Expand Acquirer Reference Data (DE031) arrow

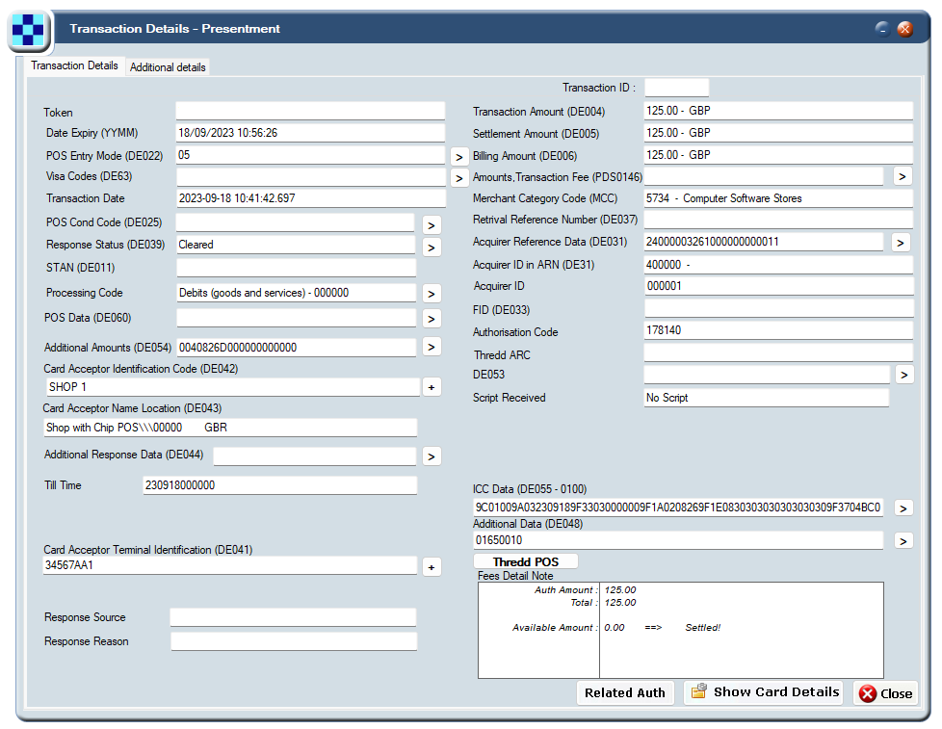coord(901,243)
